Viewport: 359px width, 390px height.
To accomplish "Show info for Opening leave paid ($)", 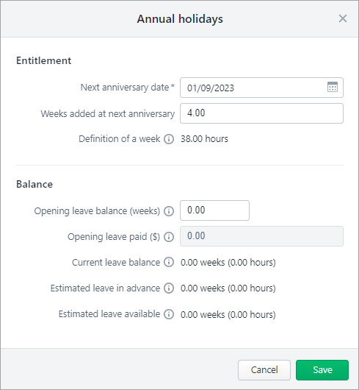I will pos(169,237).
